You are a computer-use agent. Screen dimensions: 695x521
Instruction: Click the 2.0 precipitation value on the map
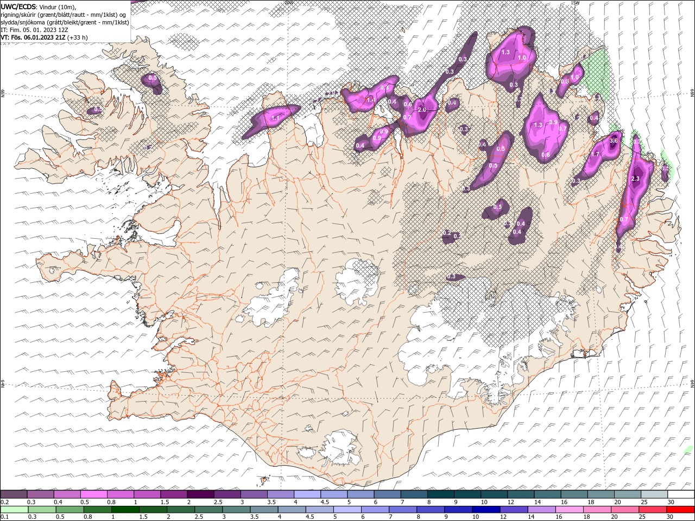[x=422, y=110]
